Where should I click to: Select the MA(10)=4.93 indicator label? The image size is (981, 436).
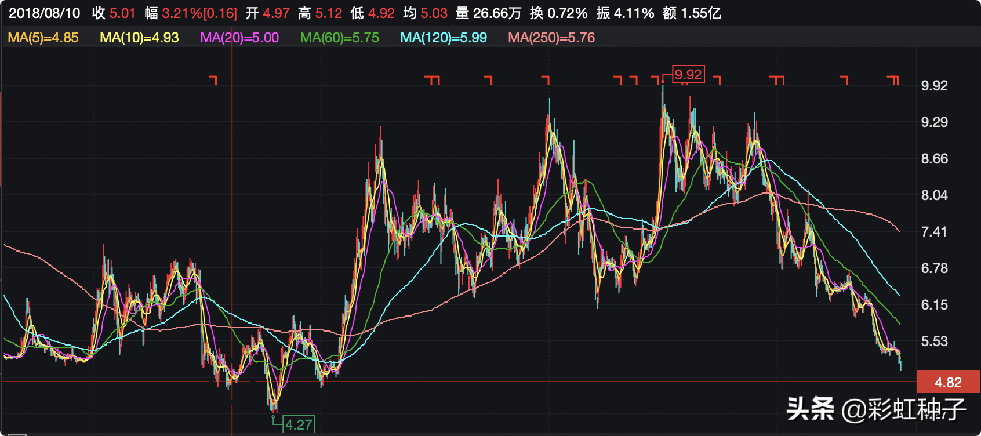click(139, 38)
